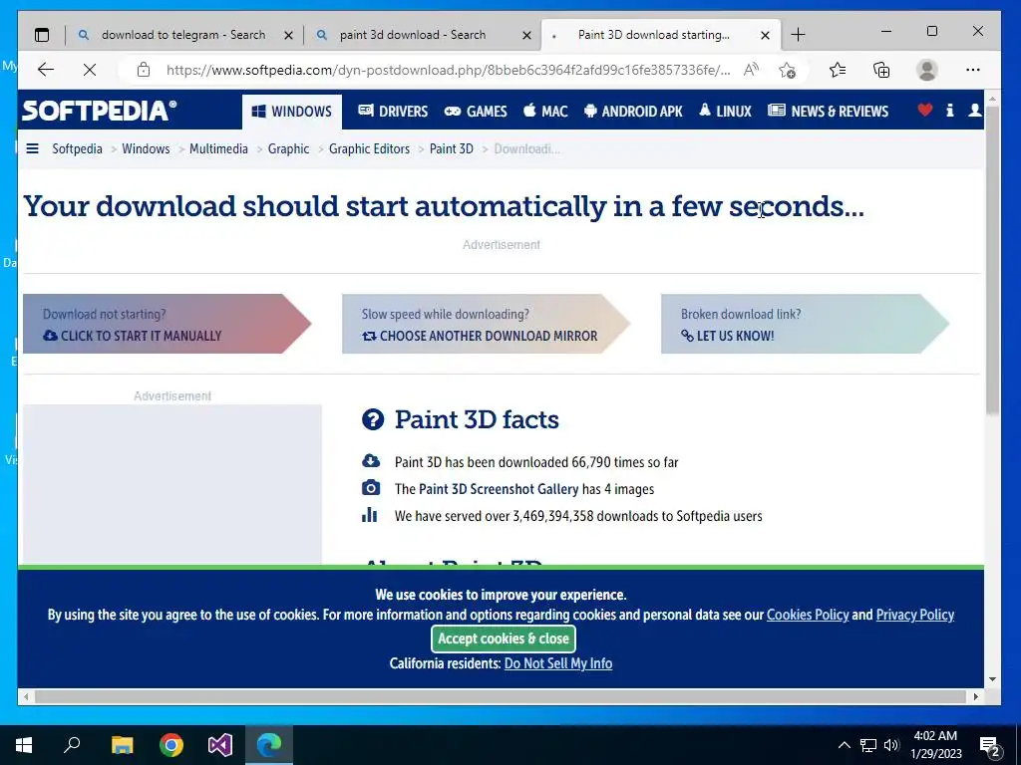Open the network icon in system tray
Image resolution: width=1021 pixels, height=765 pixels.
(x=868, y=745)
